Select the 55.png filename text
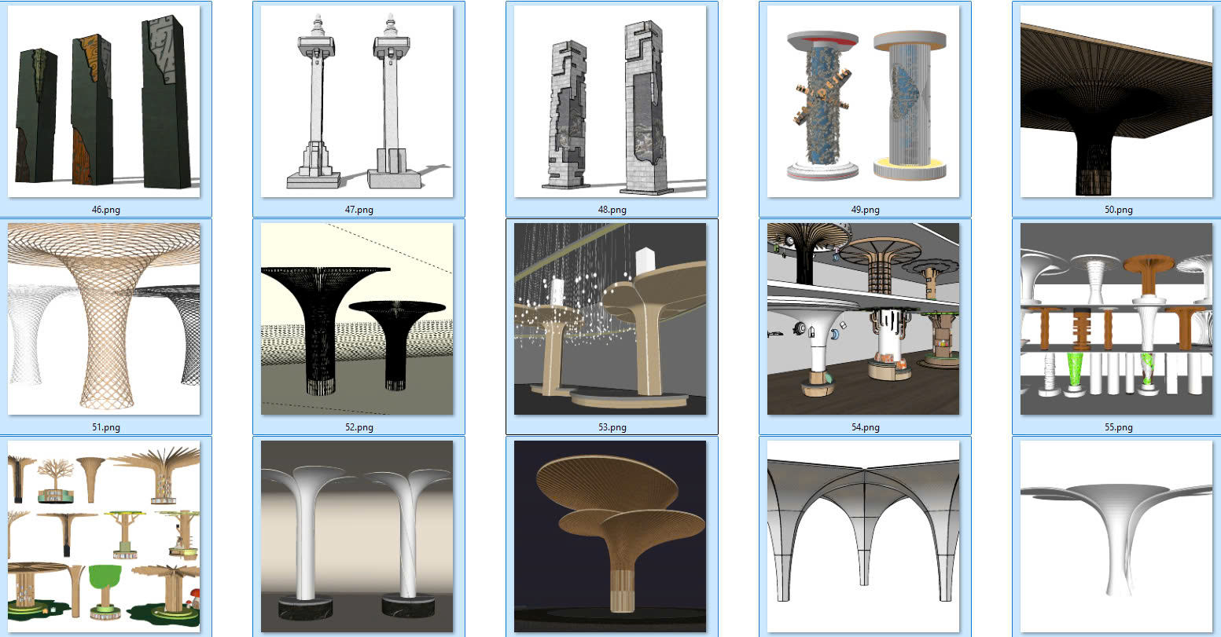The width and height of the screenshot is (1221, 637). point(1118,427)
